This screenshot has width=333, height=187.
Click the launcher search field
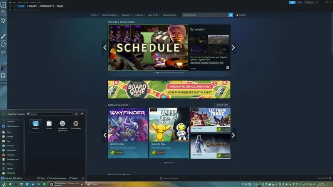pyautogui.click(x=50, y=114)
